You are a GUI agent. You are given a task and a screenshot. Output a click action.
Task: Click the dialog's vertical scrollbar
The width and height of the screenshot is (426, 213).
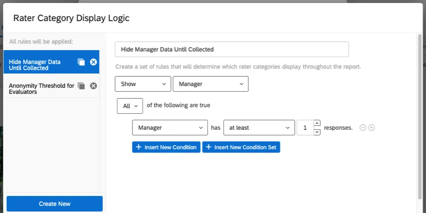(x=419, y=115)
